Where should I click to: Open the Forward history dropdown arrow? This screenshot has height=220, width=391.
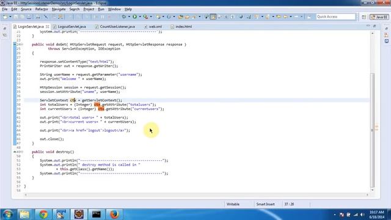coord(301,16)
